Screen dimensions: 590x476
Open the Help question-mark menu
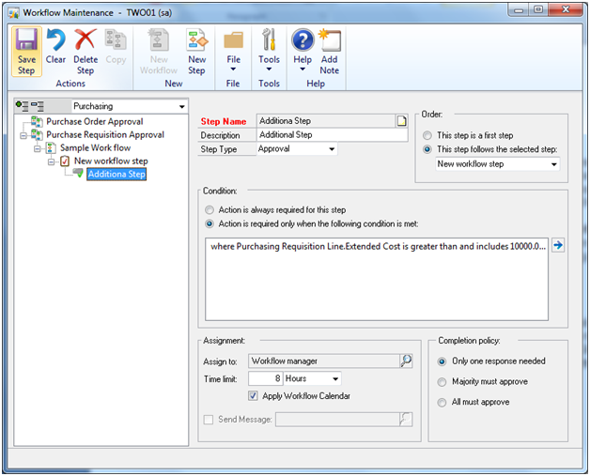click(303, 50)
